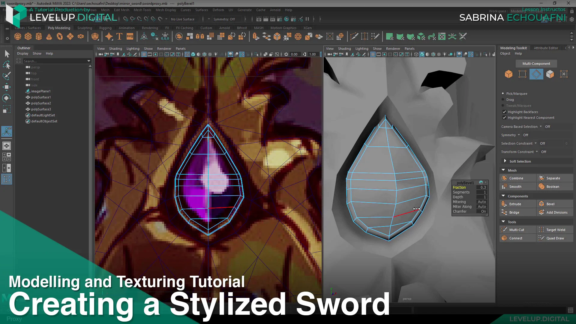Open the Quad Draw tool
576x324 pixels.
(555, 238)
